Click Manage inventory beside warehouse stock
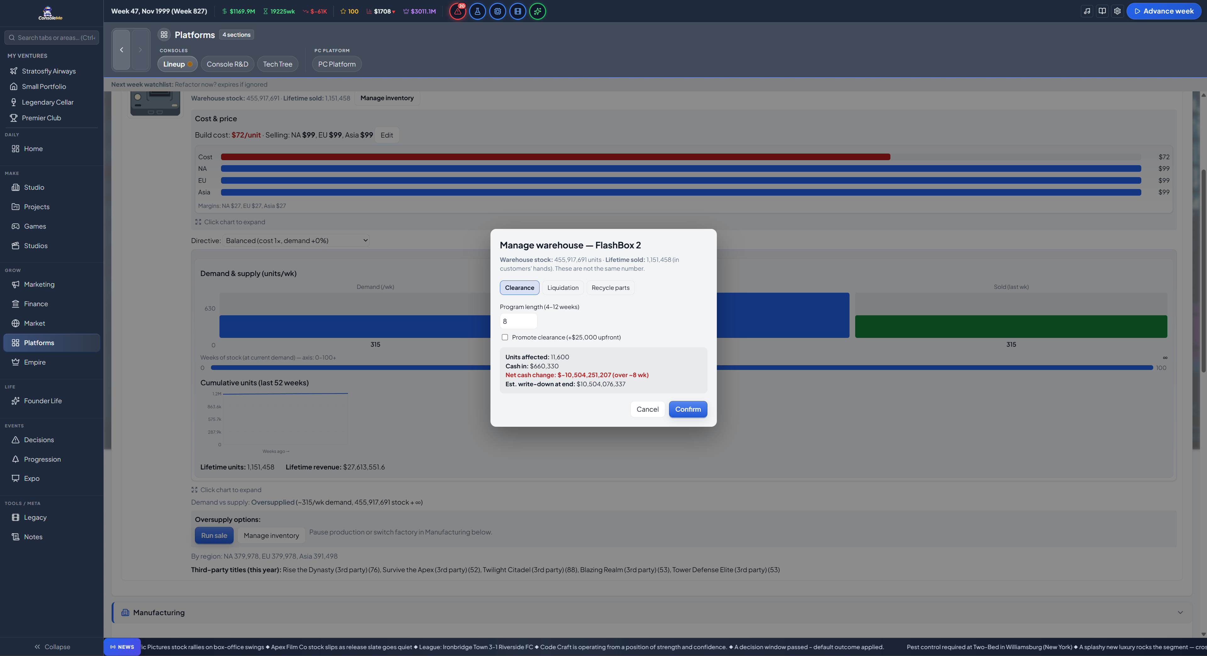Viewport: 1207px width, 656px height. point(387,98)
